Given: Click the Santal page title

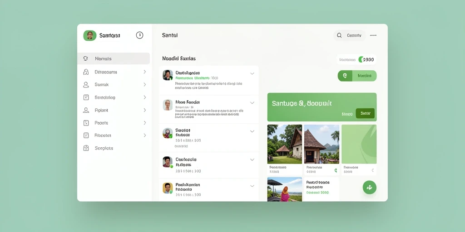Looking at the screenshot, I should pyautogui.click(x=170, y=35).
